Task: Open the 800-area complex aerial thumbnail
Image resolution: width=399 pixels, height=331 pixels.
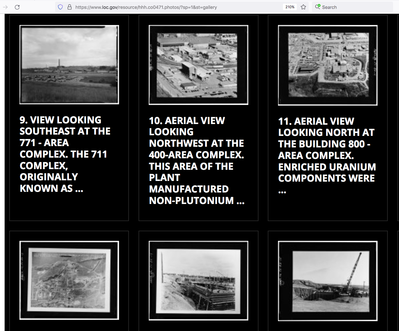Action: pyautogui.click(x=328, y=65)
